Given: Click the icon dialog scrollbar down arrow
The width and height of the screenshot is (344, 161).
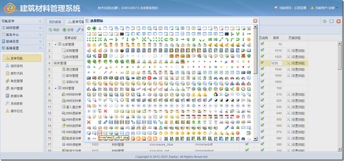Looking at the screenshot, I should [255, 139].
